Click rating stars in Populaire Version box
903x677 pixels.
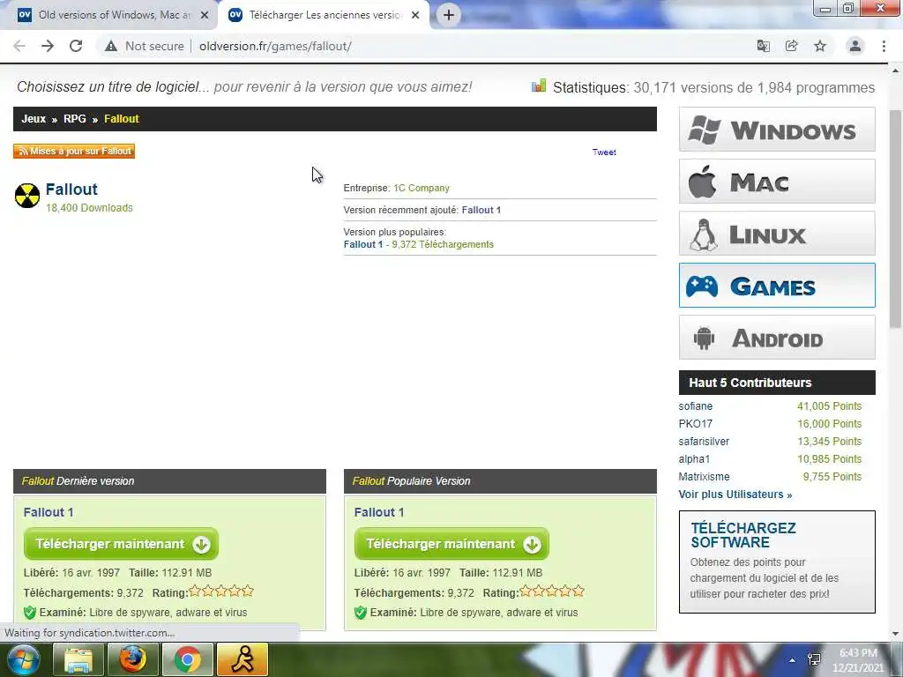(552, 591)
